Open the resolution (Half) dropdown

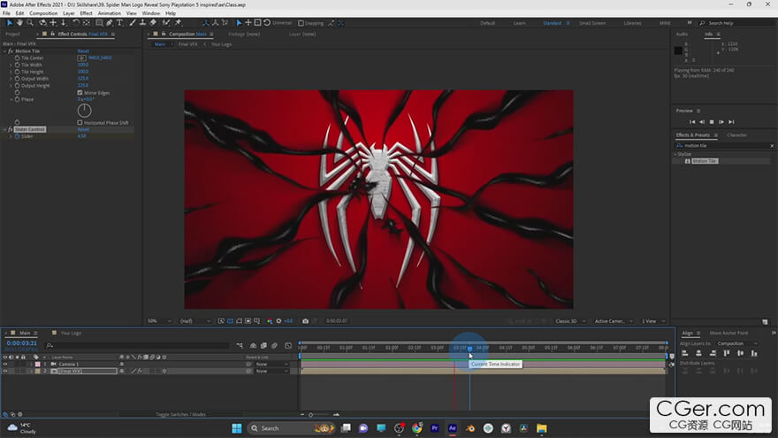pos(195,321)
